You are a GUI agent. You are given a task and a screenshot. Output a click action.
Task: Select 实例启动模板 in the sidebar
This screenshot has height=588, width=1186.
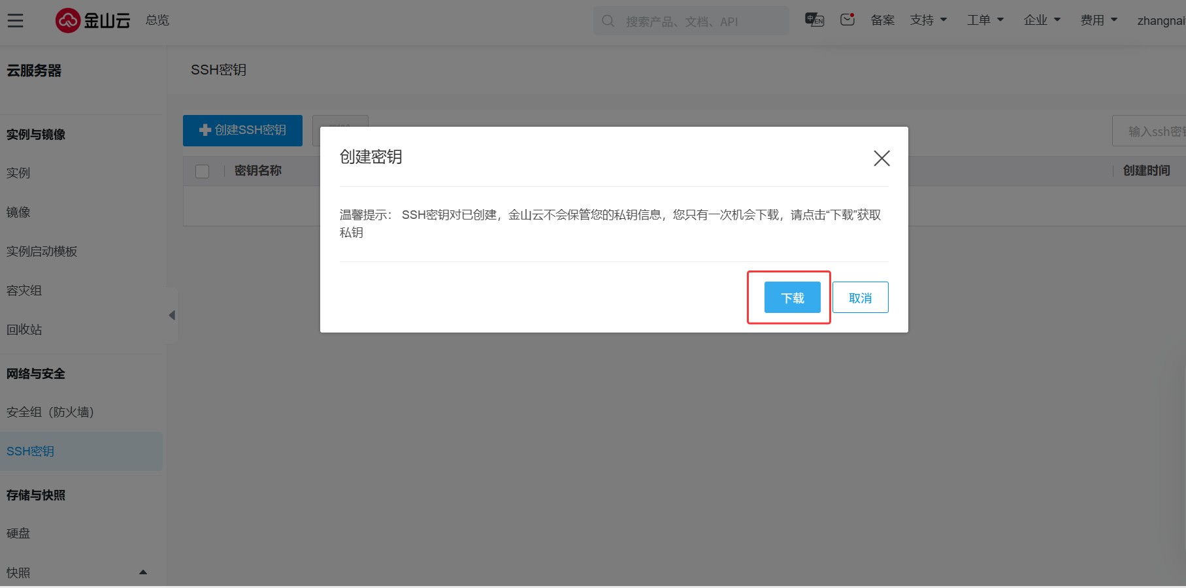(x=42, y=252)
